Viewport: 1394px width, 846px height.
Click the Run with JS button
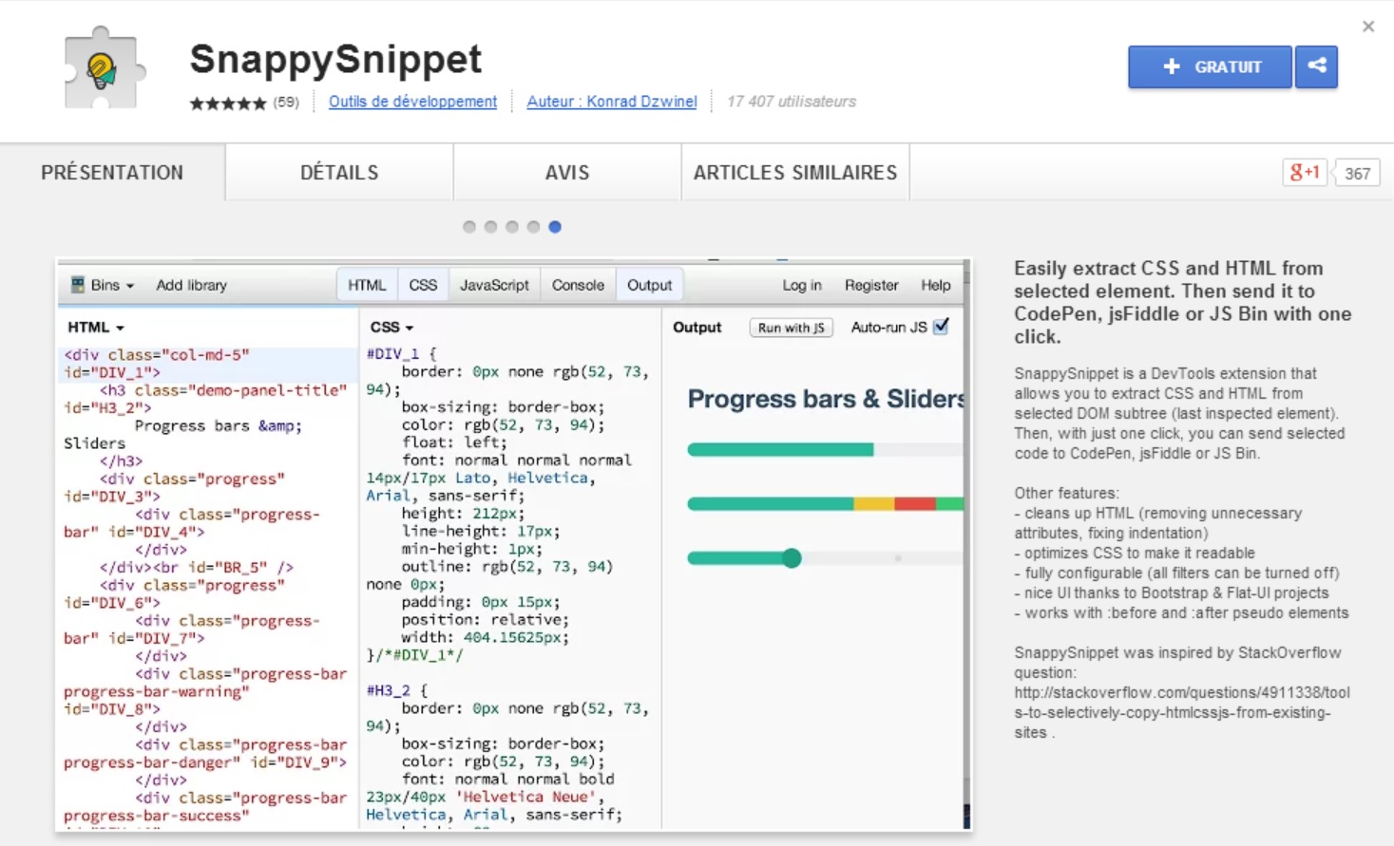tap(791, 328)
